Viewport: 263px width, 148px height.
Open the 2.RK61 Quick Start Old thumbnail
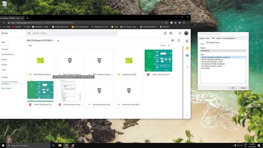click(x=158, y=60)
